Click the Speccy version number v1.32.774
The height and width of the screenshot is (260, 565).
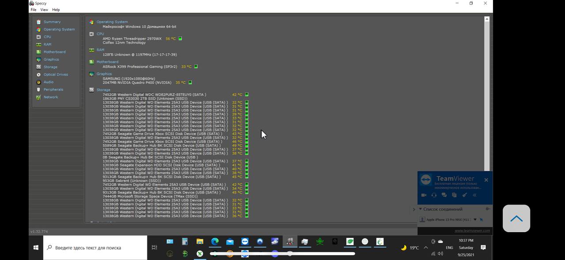pos(39,231)
